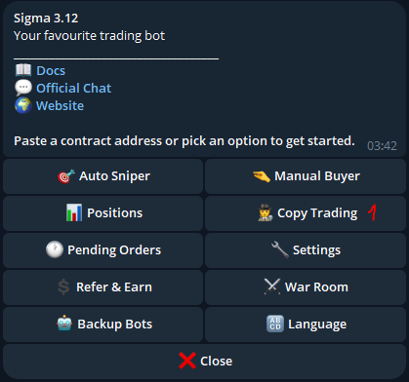Image resolution: width=409 pixels, height=382 pixels.
Task: Open the Docs link
Action: (x=51, y=71)
